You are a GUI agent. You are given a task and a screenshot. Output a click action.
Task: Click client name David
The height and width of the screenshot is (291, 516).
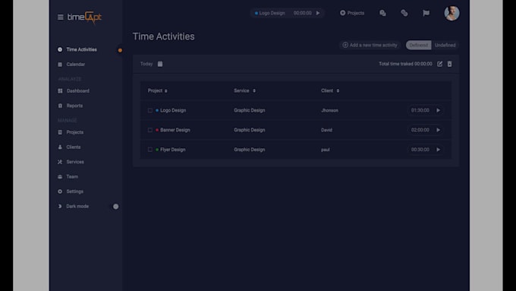[326, 130]
